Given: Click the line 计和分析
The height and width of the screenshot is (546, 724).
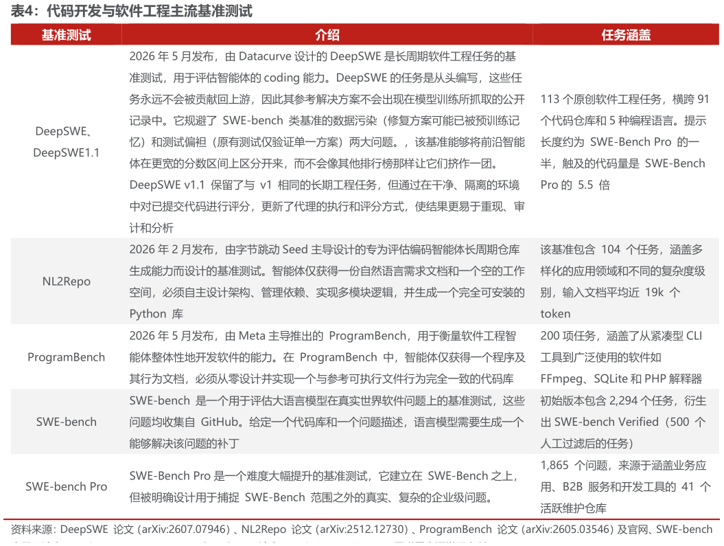Looking at the screenshot, I should 152,228.
